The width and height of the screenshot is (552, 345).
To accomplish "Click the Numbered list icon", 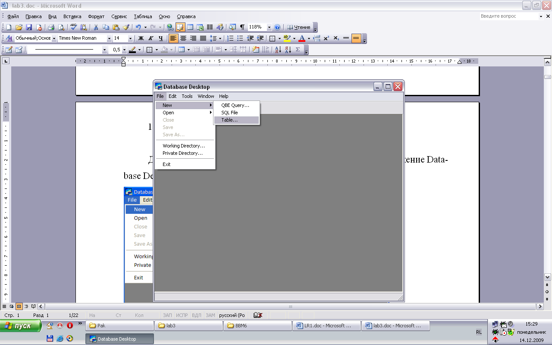I will pyautogui.click(x=231, y=38).
